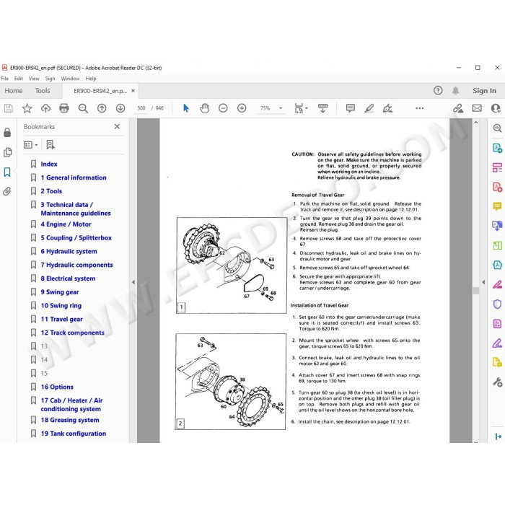
Task: Toggle the Bookmarks panel icon
Action: 7,172
